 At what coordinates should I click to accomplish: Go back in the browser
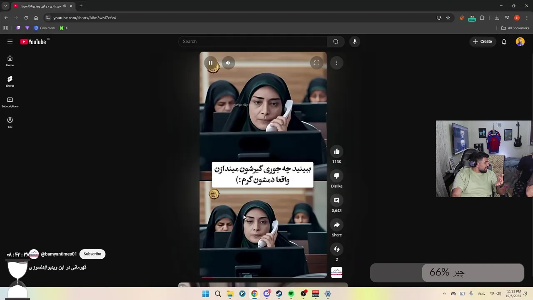(x=6, y=18)
